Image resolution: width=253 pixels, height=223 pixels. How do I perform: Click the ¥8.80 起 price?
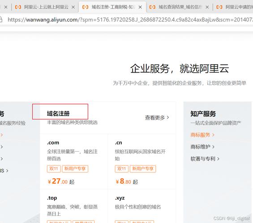coord(127,182)
